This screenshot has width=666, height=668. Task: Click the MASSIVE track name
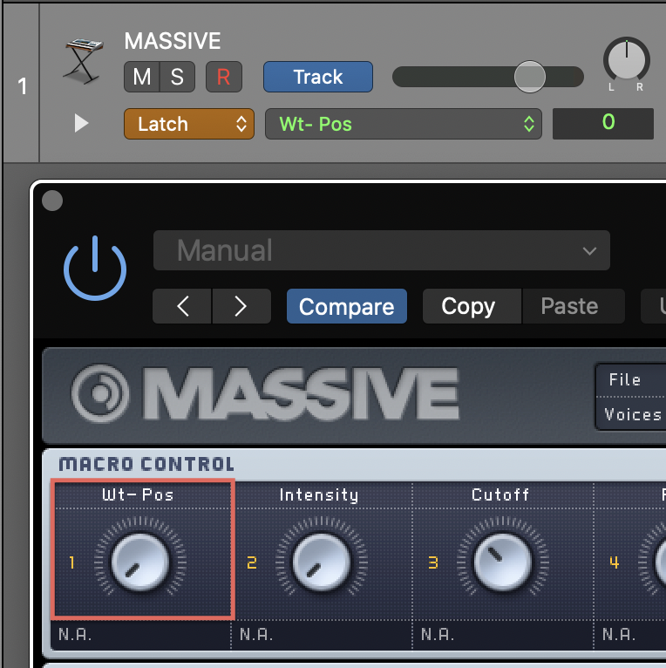[x=173, y=41]
